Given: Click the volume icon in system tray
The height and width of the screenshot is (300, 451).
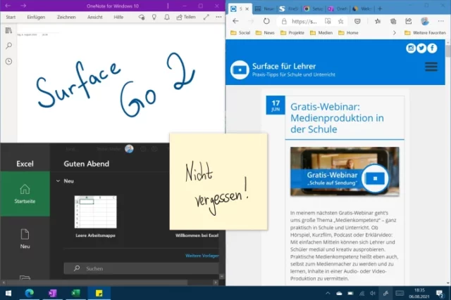Looking at the screenshot, I should 373,293.
